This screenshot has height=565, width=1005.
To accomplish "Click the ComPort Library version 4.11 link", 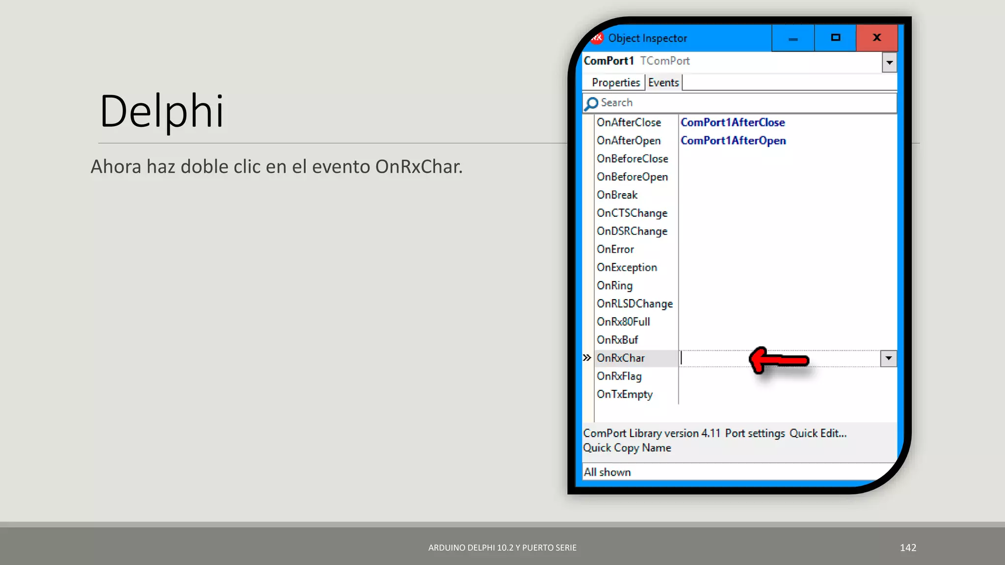I will pos(652,434).
